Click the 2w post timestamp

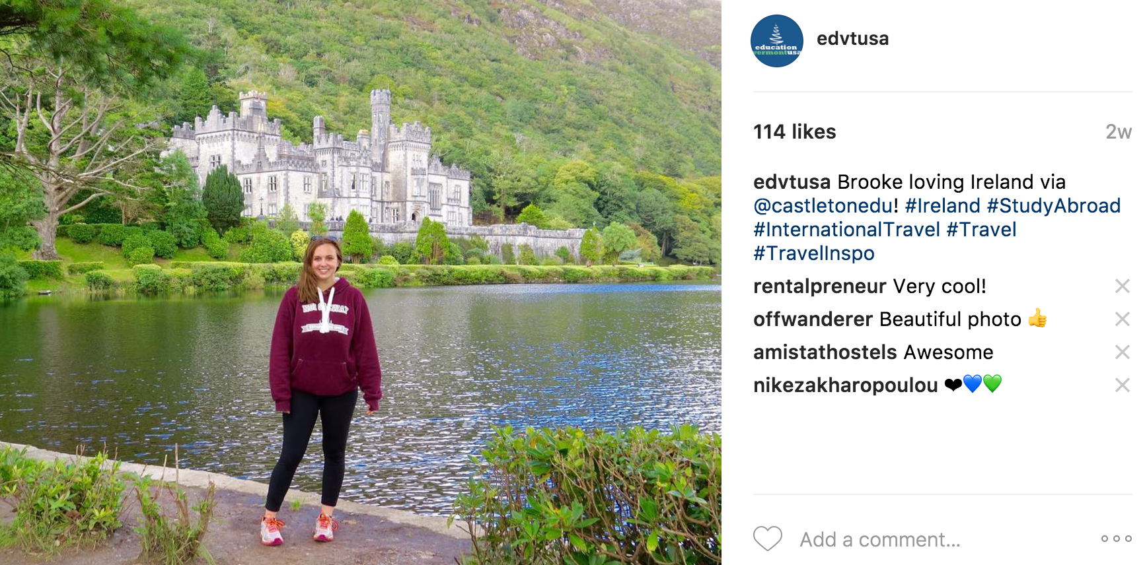pyautogui.click(x=1119, y=132)
